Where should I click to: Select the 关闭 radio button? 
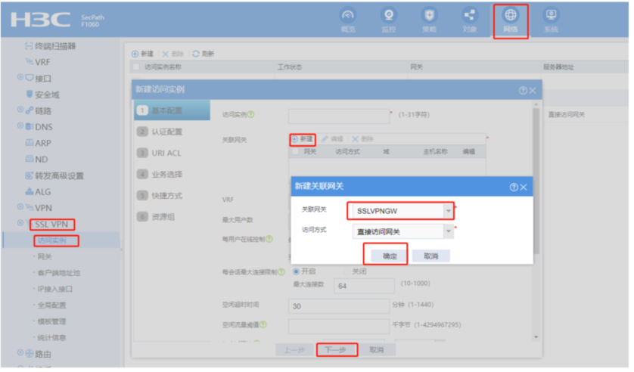coord(347,271)
